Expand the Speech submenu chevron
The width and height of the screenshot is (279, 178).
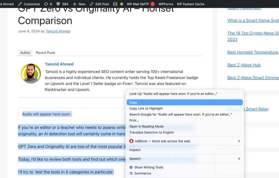(x=239, y=158)
